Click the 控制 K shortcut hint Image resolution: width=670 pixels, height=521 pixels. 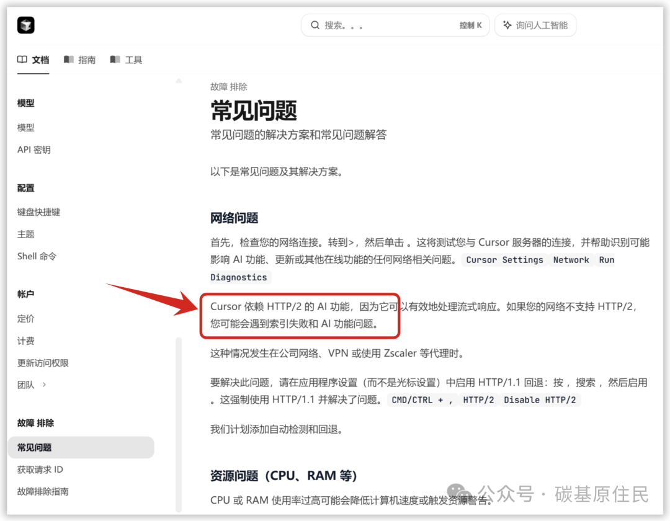click(x=470, y=25)
